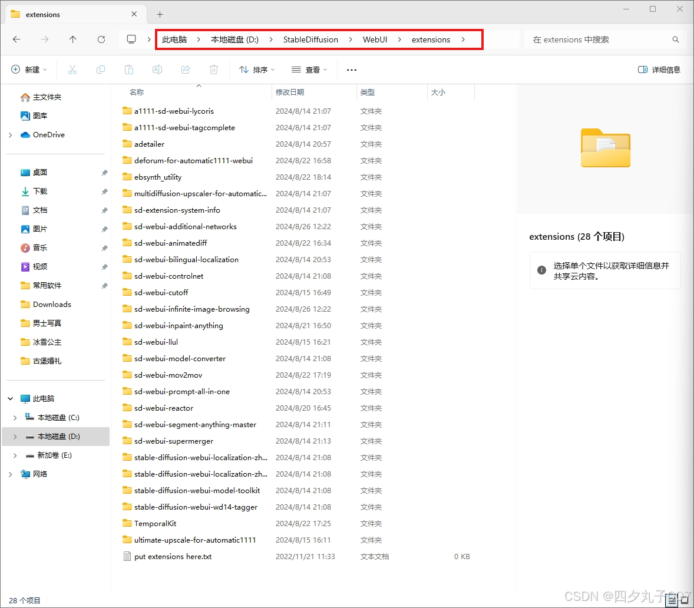Open 视频 in the navigation pane
The image size is (694, 608).
click(x=40, y=267)
